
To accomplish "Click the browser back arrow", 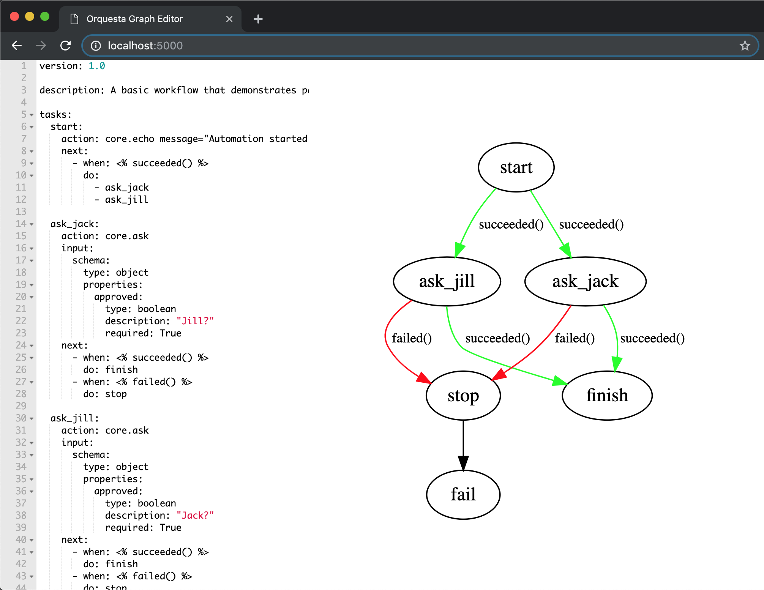I will tap(17, 46).
